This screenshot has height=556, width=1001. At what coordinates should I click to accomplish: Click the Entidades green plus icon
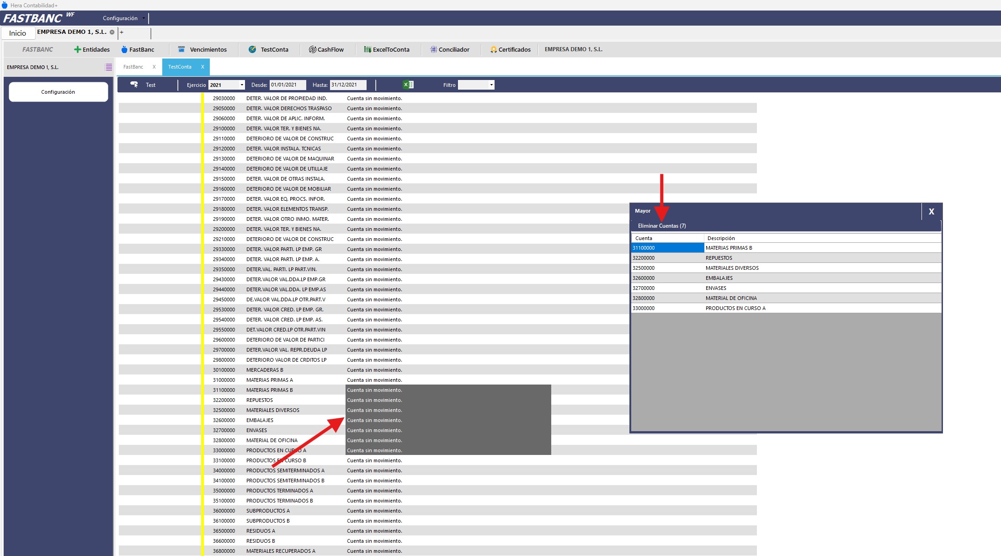tap(77, 49)
